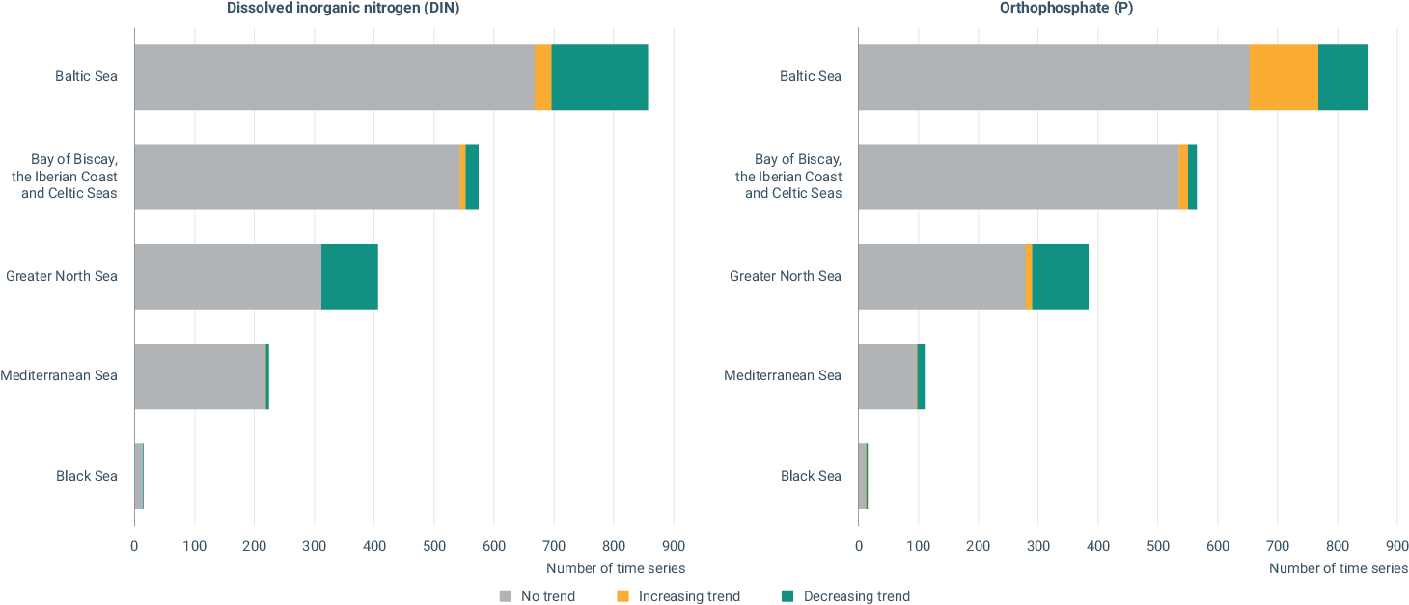Image resolution: width=1409 pixels, height=605 pixels.
Task: Select Bay of Biscay gray bar in Orthophosphate chart
Action: point(1018,178)
